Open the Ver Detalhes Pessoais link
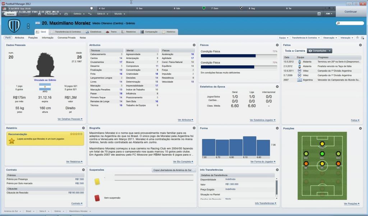This screenshot has width=368, height=216. click(70, 119)
